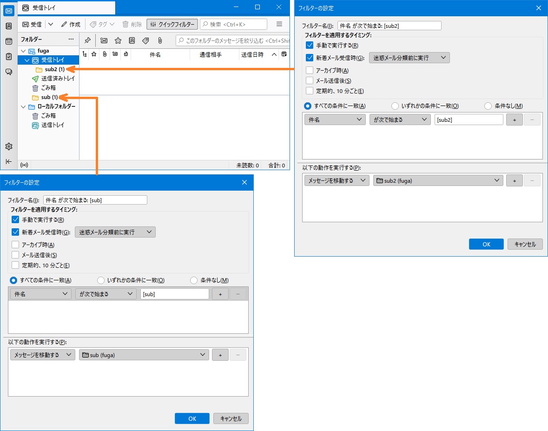
Task: Click the tags quick filter icon
Action: [145, 40]
